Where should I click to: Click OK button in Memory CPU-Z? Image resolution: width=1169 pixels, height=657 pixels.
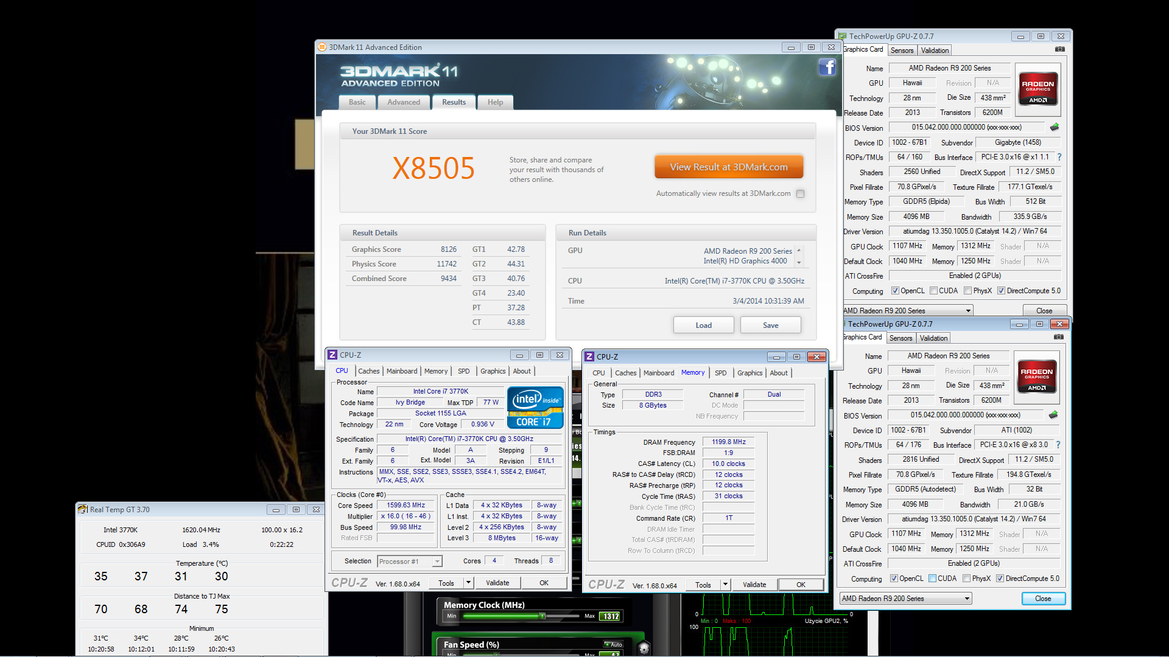[801, 585]
